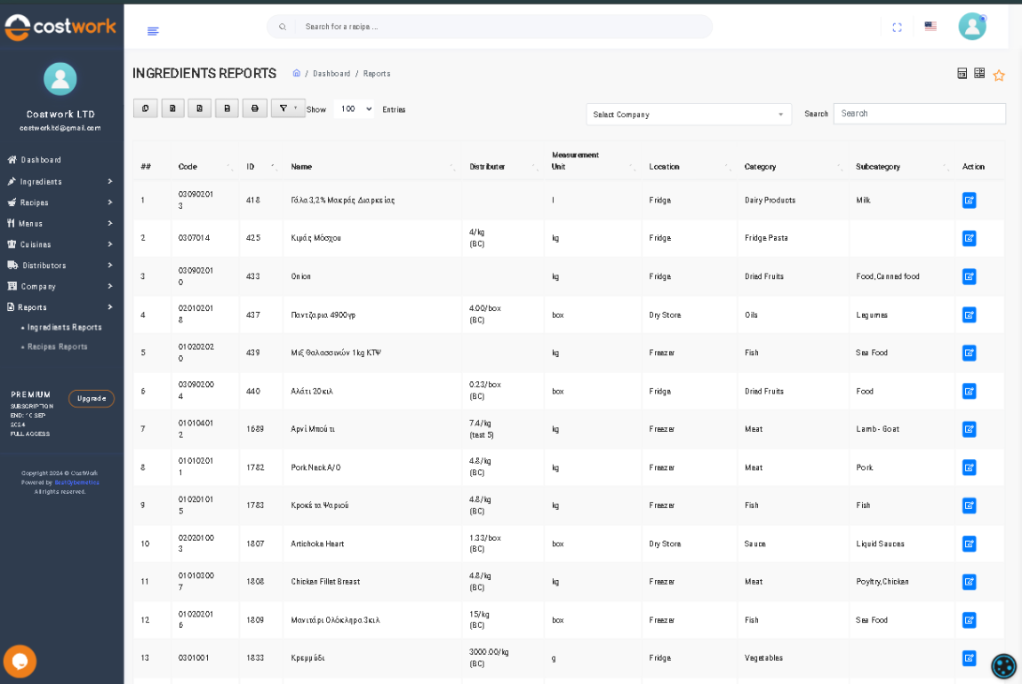Open the chat widget bubble

[x=20, y=661]
